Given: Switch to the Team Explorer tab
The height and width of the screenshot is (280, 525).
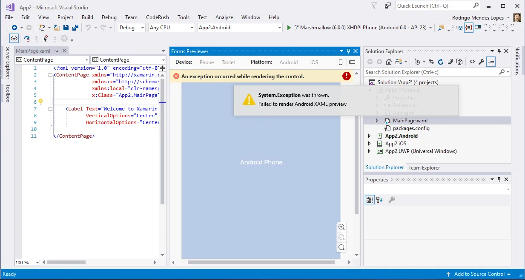Looking at the screenshot, I should pyautogui.click(x=424, y=168).
